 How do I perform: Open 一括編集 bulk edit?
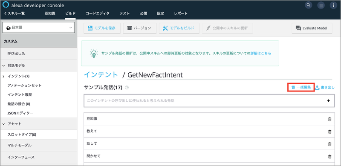point(301,87)
